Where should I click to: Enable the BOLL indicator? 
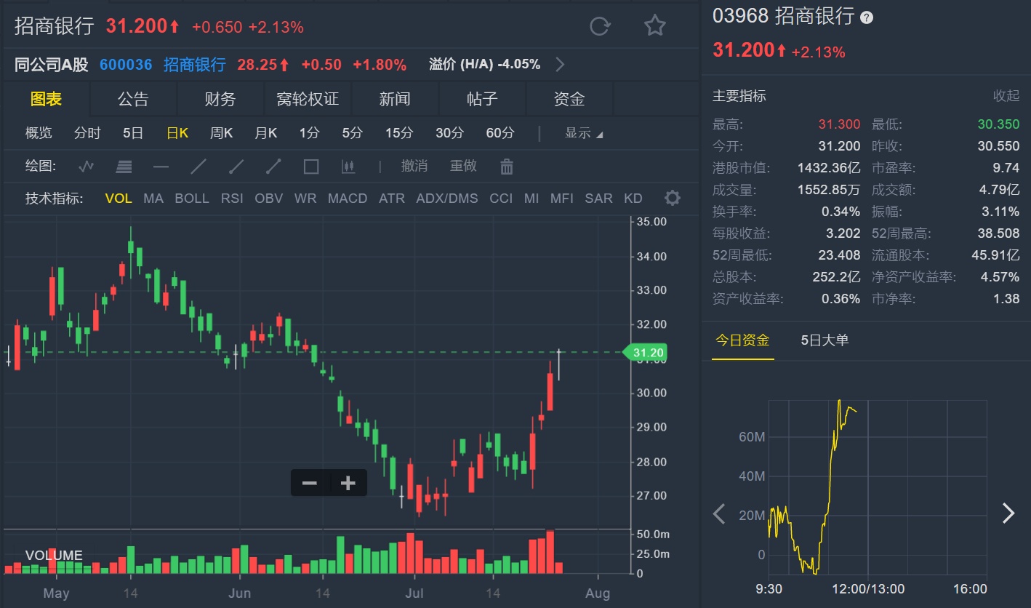click(x=192, y=199)
